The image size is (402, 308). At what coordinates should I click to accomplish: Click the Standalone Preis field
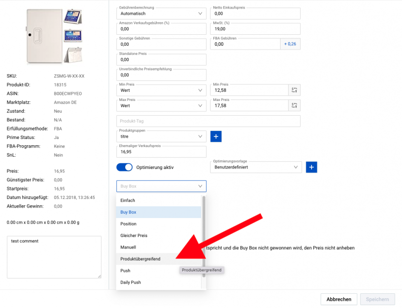click(x=161, y=60)
